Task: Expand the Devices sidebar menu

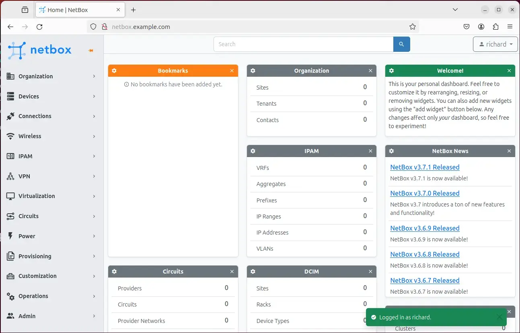Action: (x=51, y=96)
